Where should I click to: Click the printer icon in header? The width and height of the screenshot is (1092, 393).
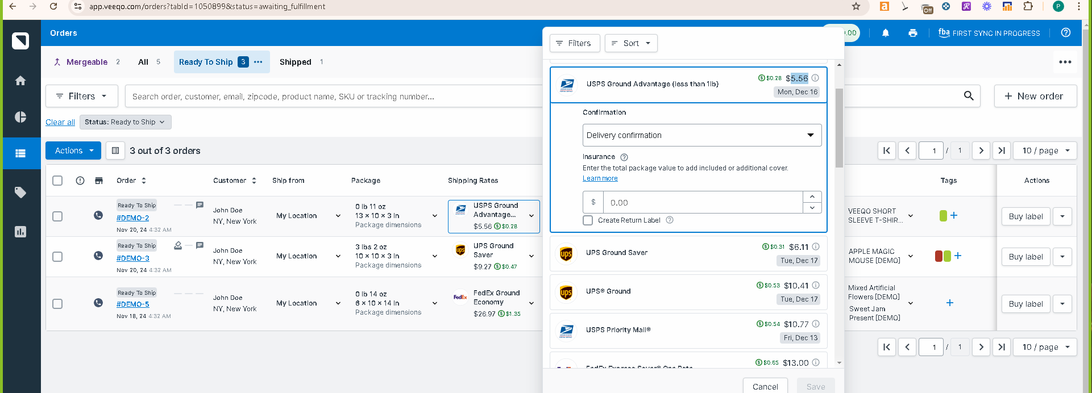[x=913, y=33]
